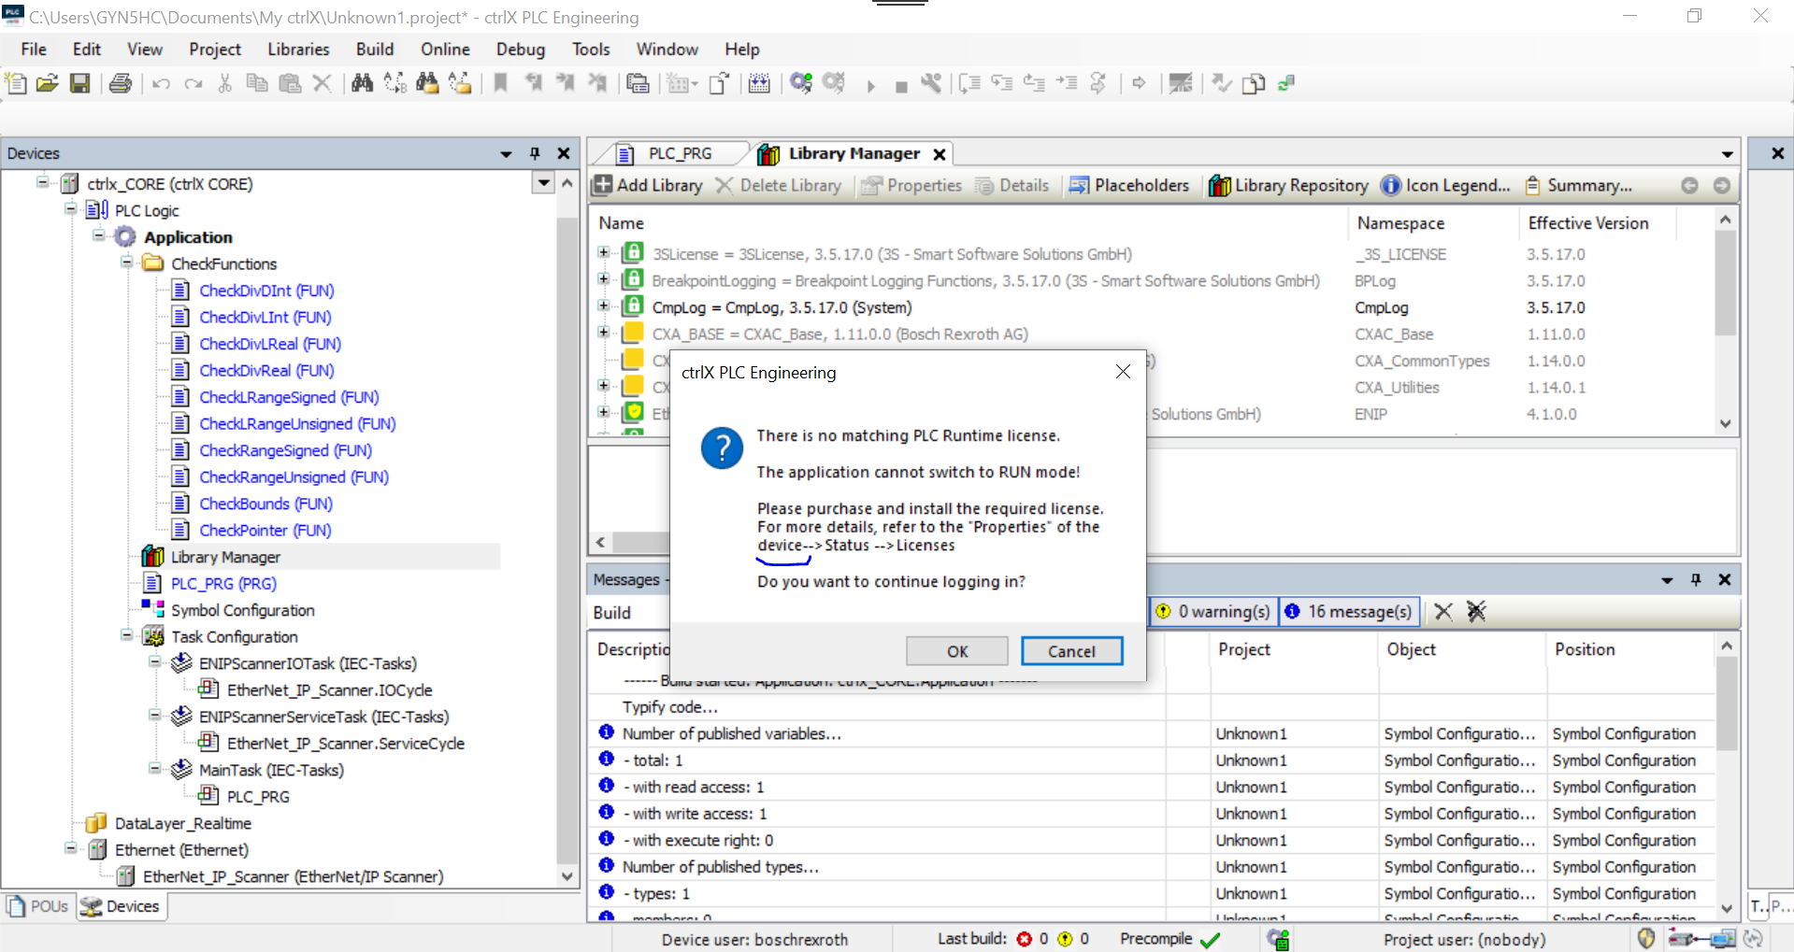Click the Cut scissors icon

(224, 84)
